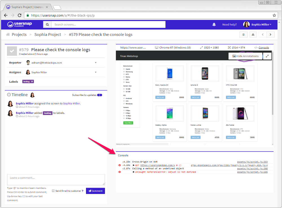The image size is (282, 208).
Task: Click Sophia Project breadcrumb
Action: (48, 34)
